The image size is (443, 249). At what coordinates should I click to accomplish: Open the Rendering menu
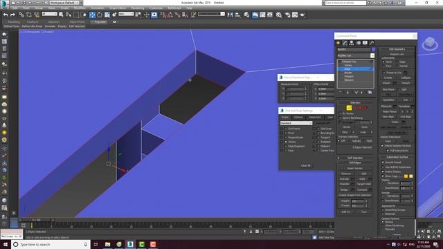point(138,8)
